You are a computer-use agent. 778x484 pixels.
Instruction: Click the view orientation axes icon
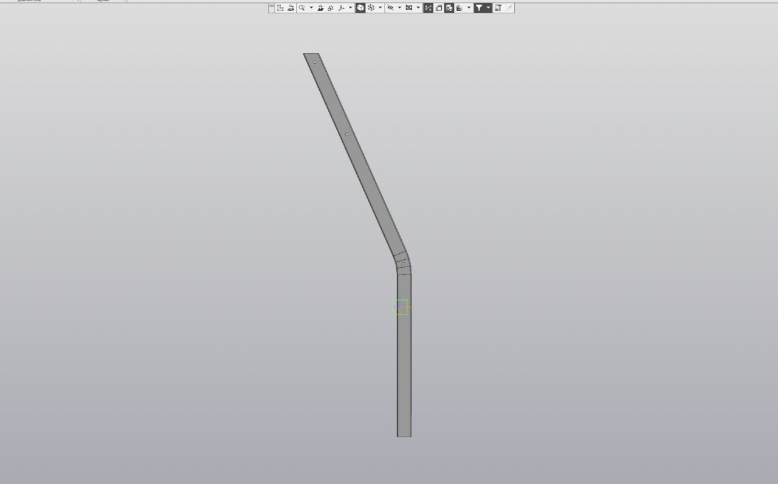341,8
